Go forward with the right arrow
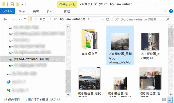This screenshot has width=174, height=103. tap(13, 19)
